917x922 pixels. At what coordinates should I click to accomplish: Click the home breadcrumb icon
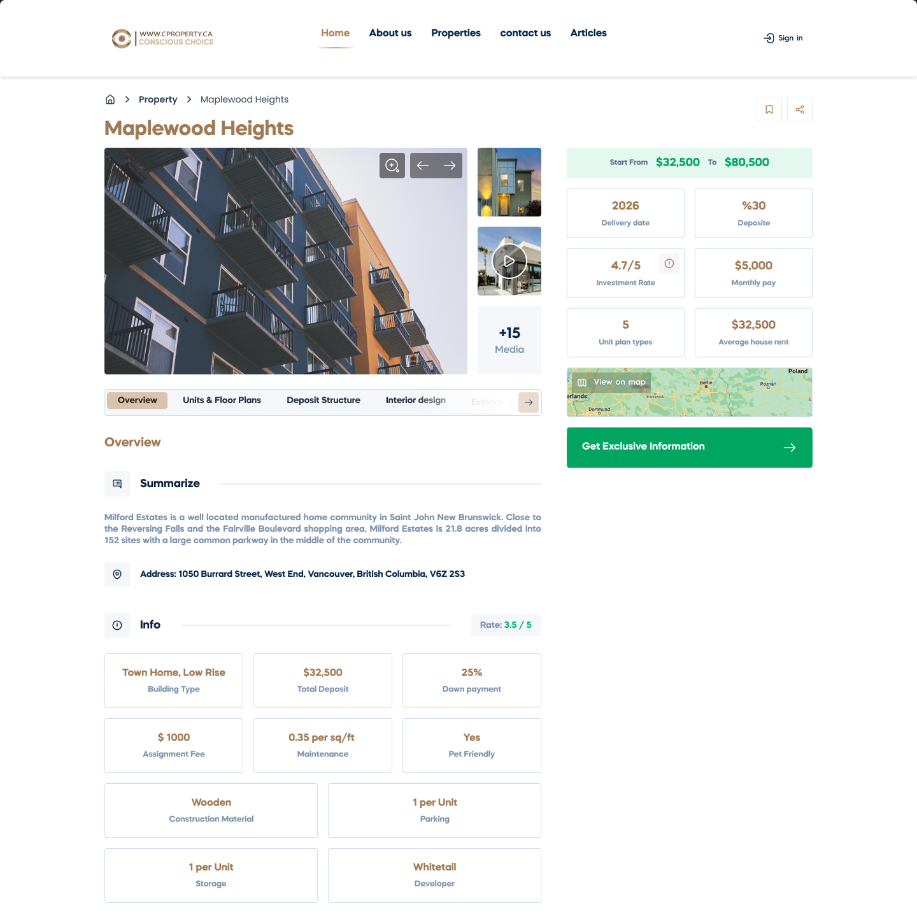pyautogui.click(x=110, y=99)
